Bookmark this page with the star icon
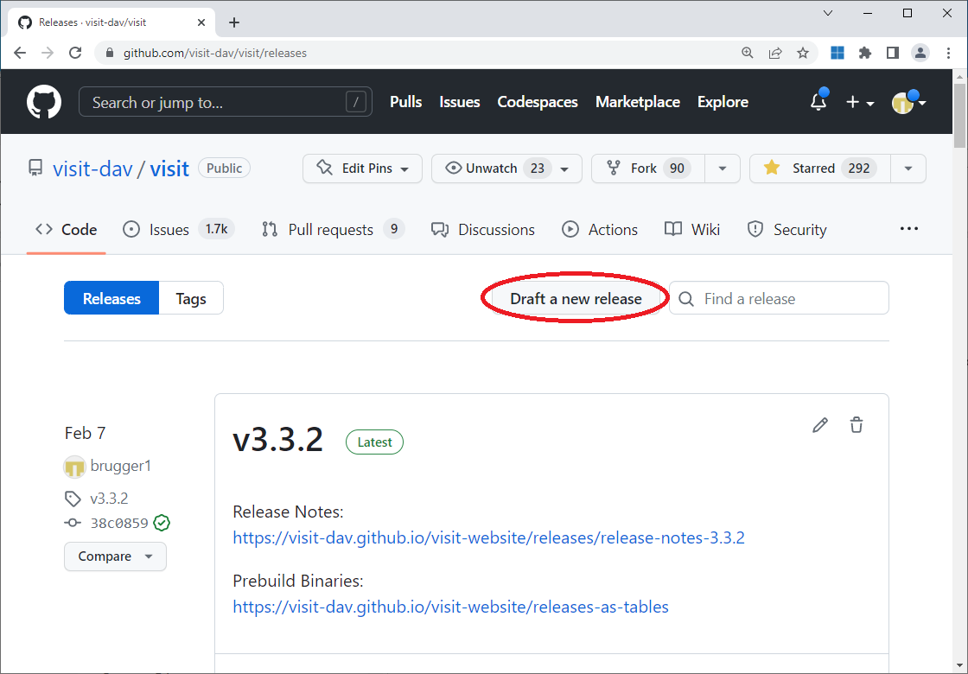The height and width of the screenshot is (674, 968). [803, 53]
